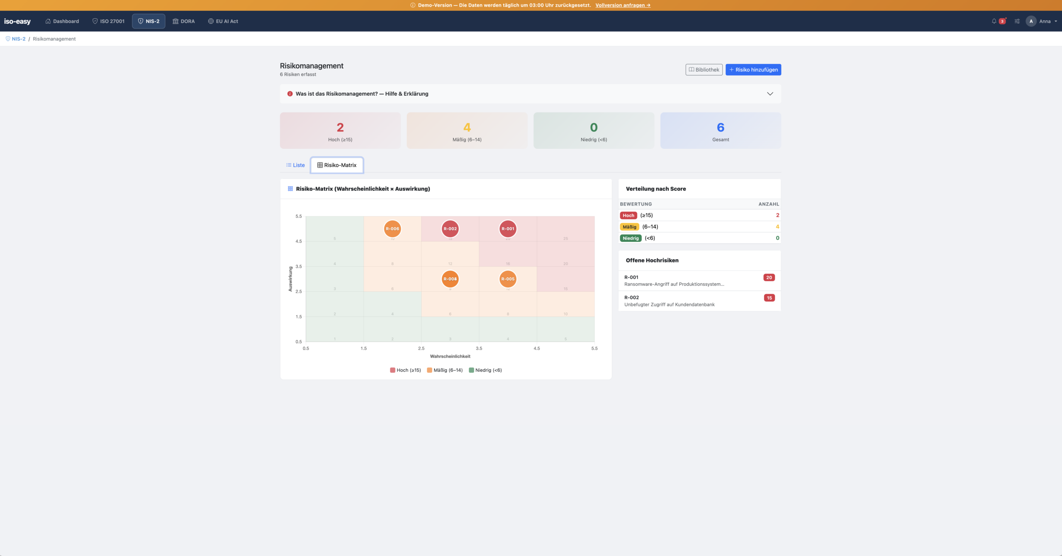Expand the Risikomanagement help chevron
1062x556 pixels.
click(770, 94)
